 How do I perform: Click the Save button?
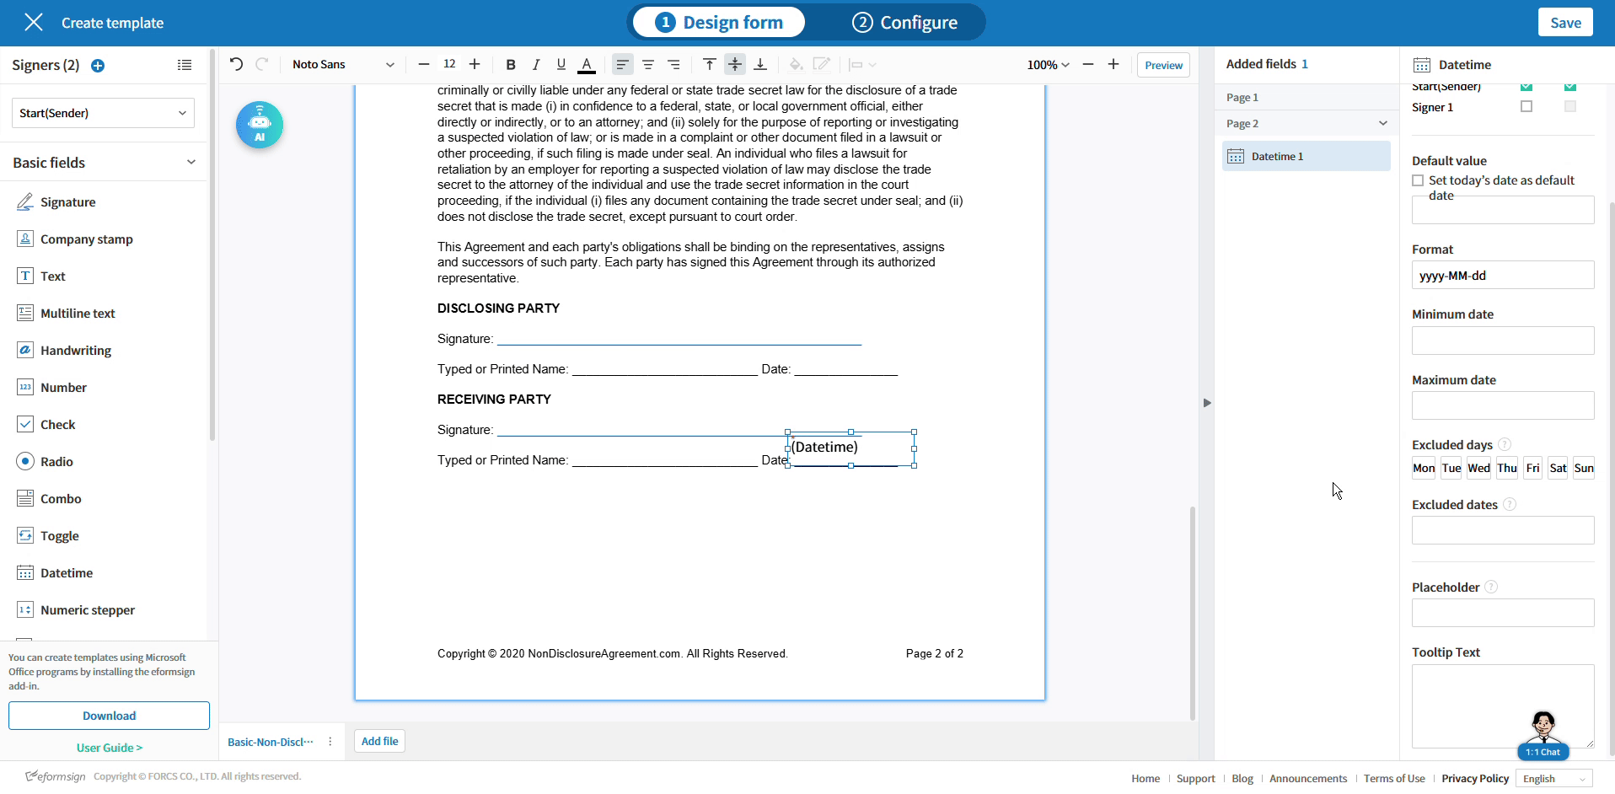point(1565,23)
